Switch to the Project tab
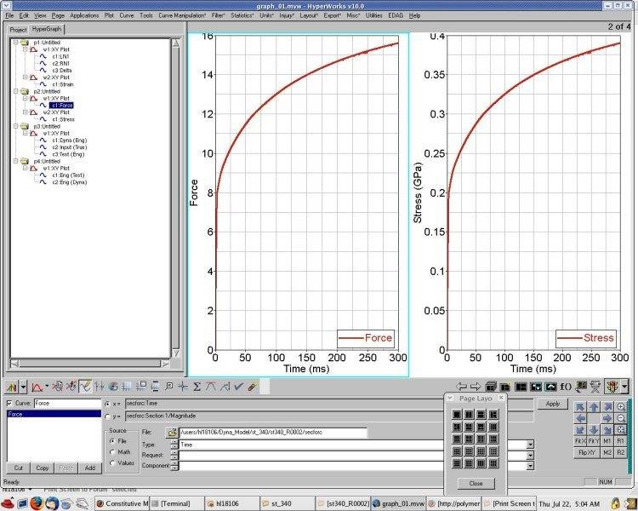Viewport: 638px width, 511px height. [18, 30]
